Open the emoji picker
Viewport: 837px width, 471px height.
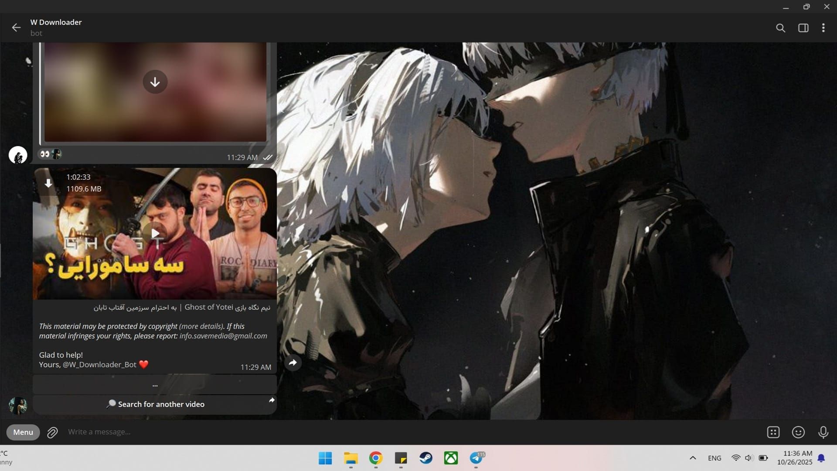coord(798,432)
